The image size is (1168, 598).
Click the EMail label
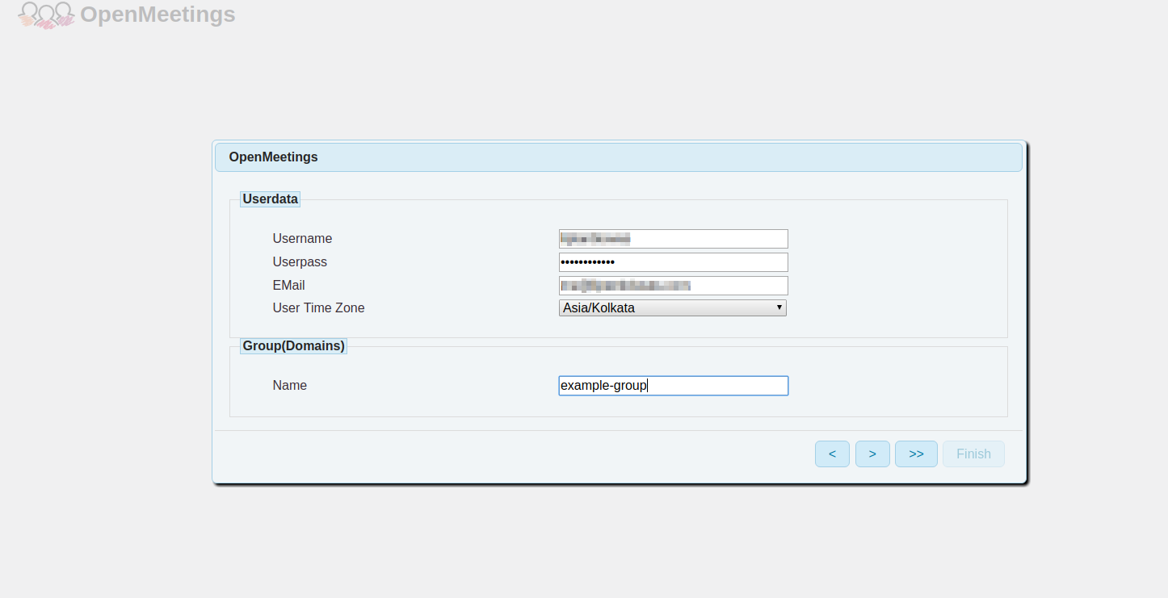[289, 286]
